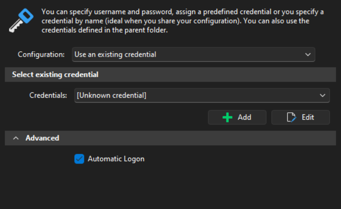Click the document pencil icon for Edit
The height and width of the screenshot is (209, 341).
[x=292, y=117]
